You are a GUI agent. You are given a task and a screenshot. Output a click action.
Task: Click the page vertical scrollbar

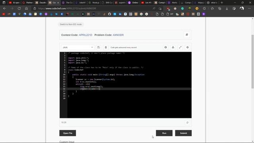point(252,62)
